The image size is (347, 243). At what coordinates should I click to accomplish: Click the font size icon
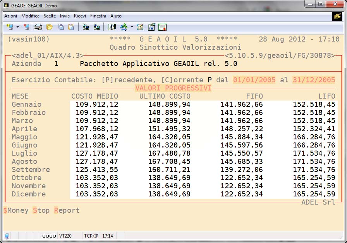pos(124,27)
